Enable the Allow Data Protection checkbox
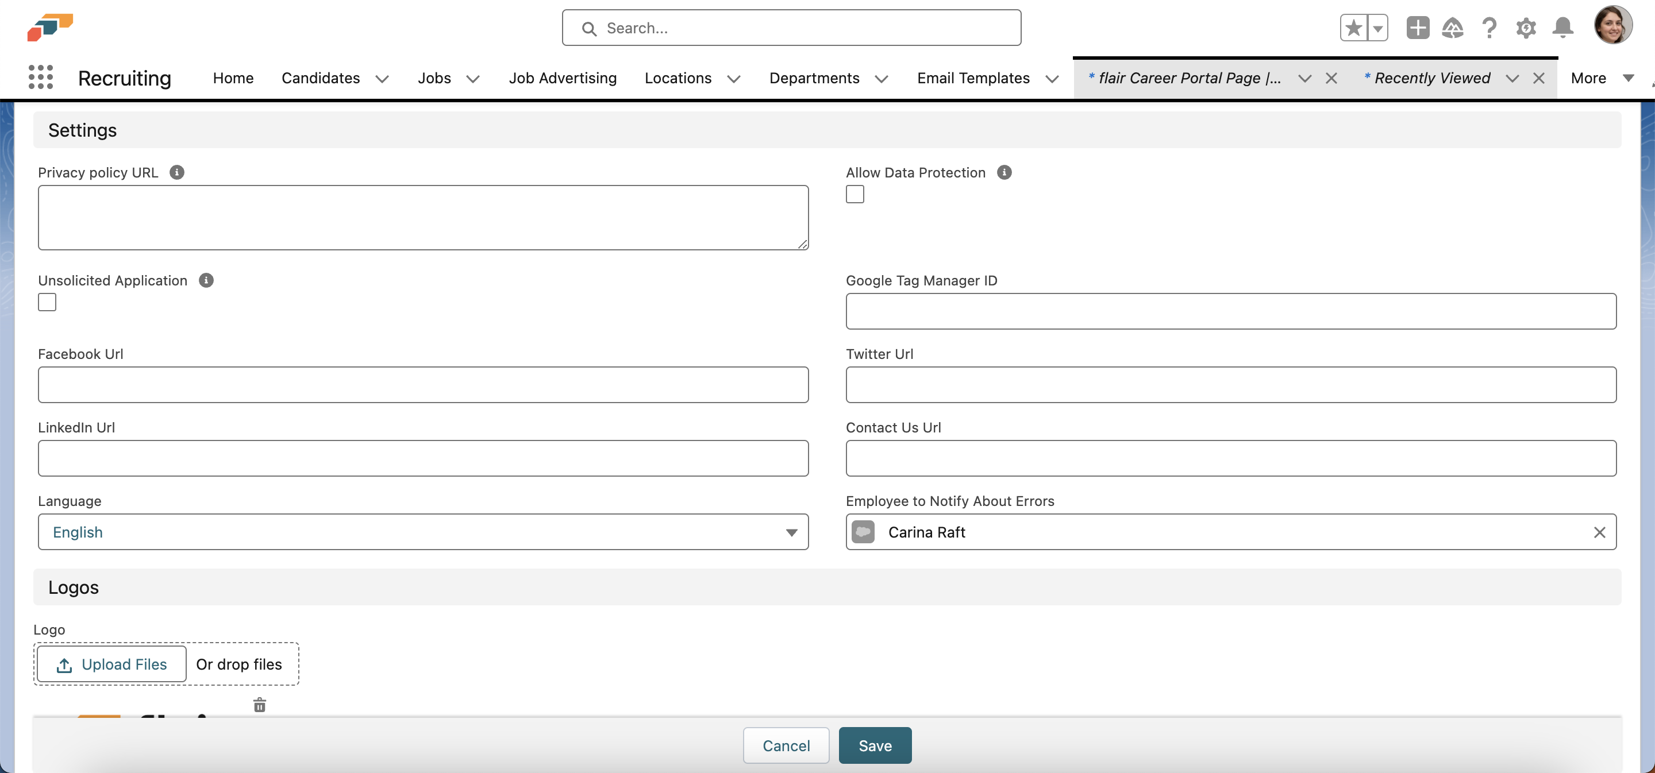 click(855, 194)
